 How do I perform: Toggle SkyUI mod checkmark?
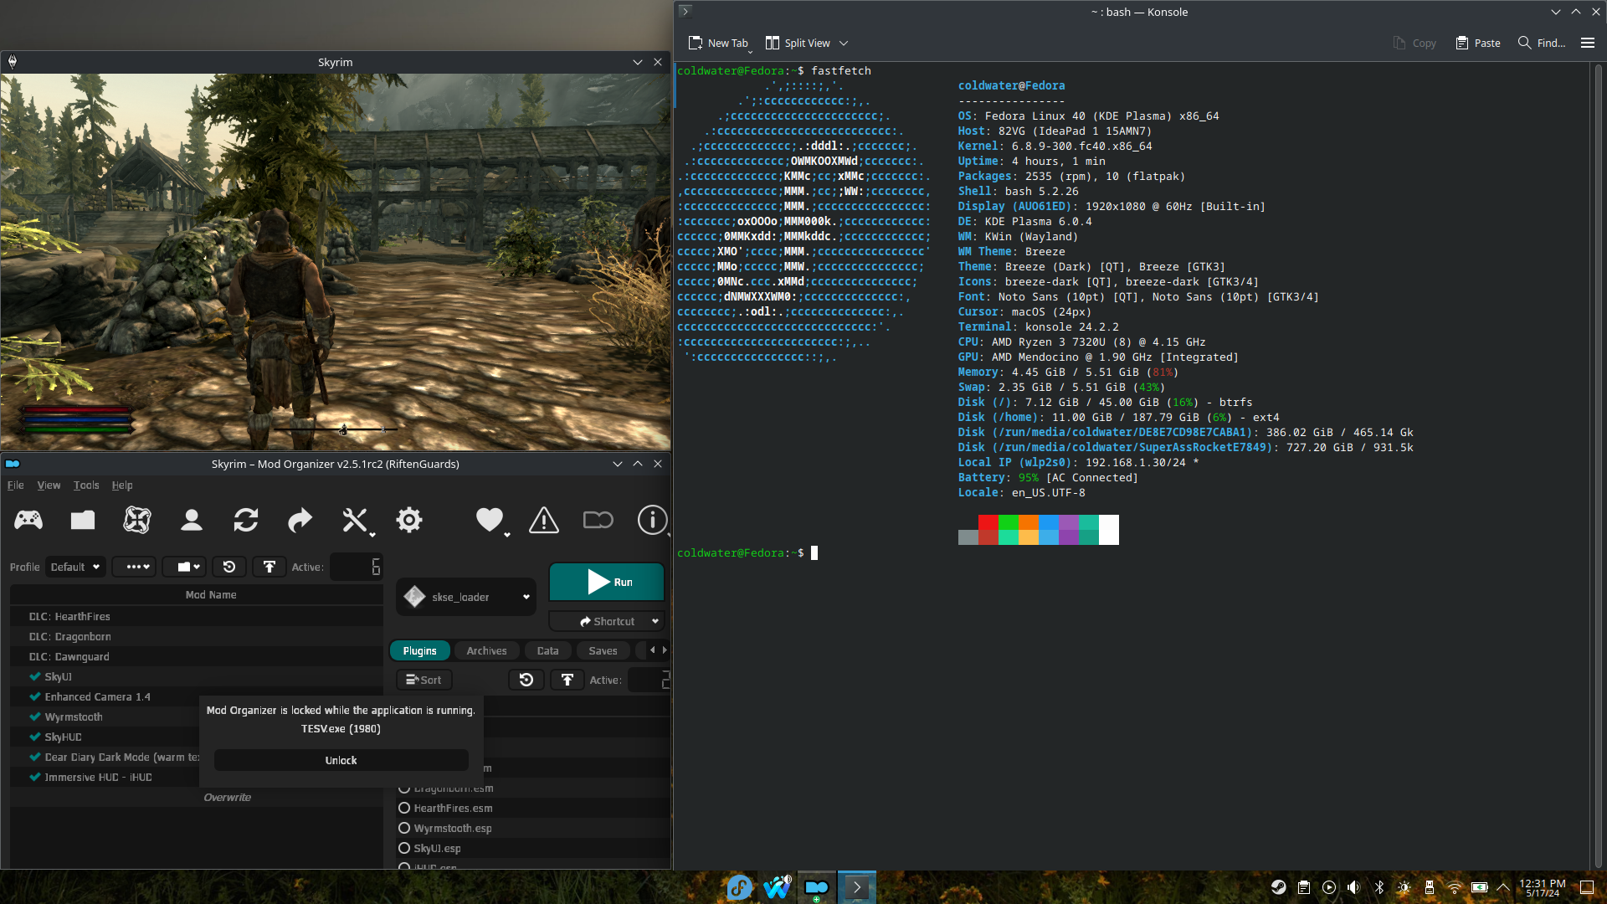pyautogui.click(x=35, y=676)
